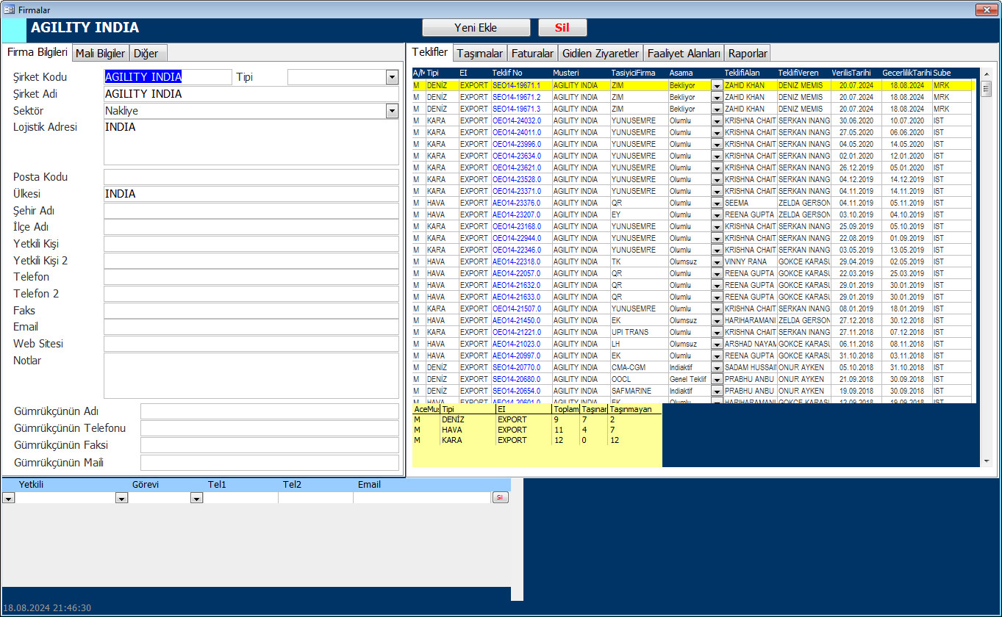
Task: Click Teklif No cell AEO14-23207.0
Action: [520, 214]
